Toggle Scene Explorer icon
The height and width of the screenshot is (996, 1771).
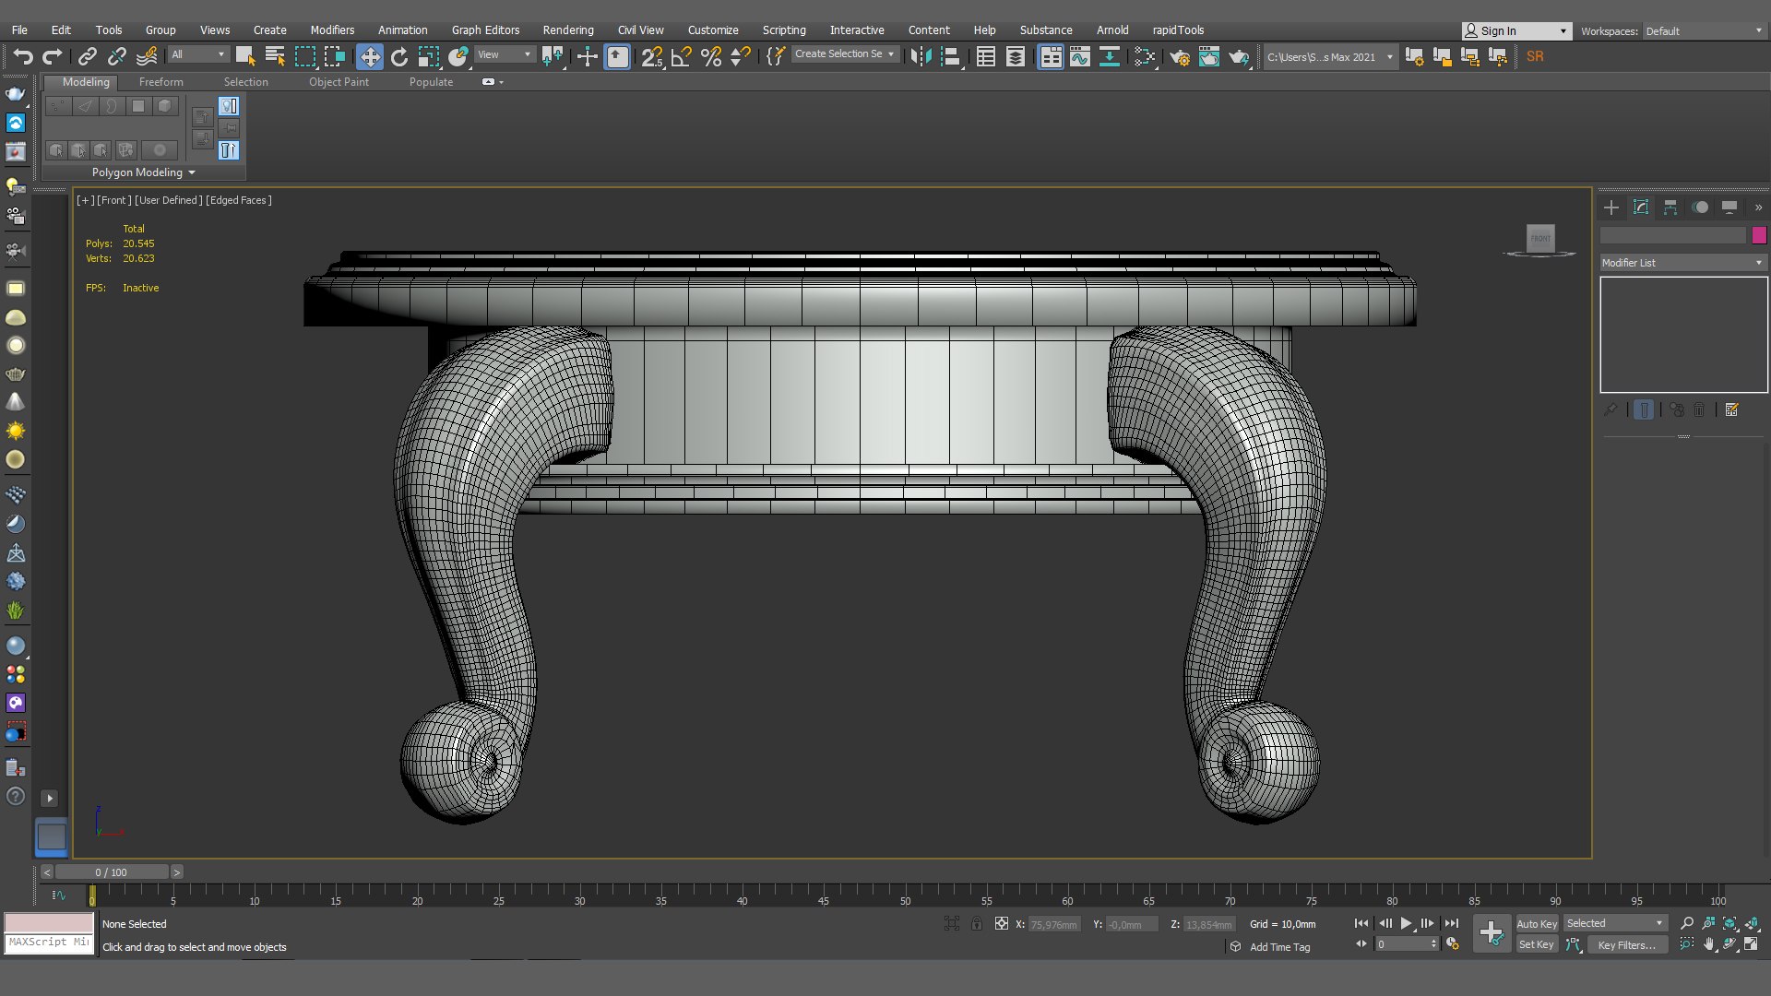(985, 56)
